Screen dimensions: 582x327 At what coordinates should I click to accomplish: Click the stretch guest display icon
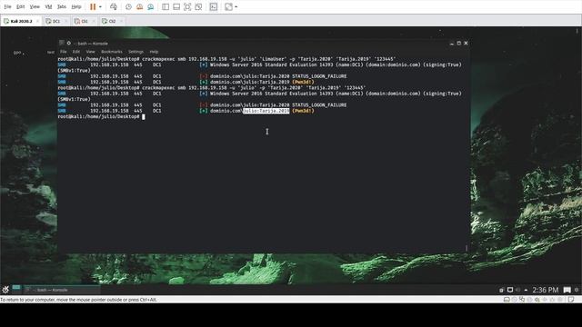click(x=228, y=6)
